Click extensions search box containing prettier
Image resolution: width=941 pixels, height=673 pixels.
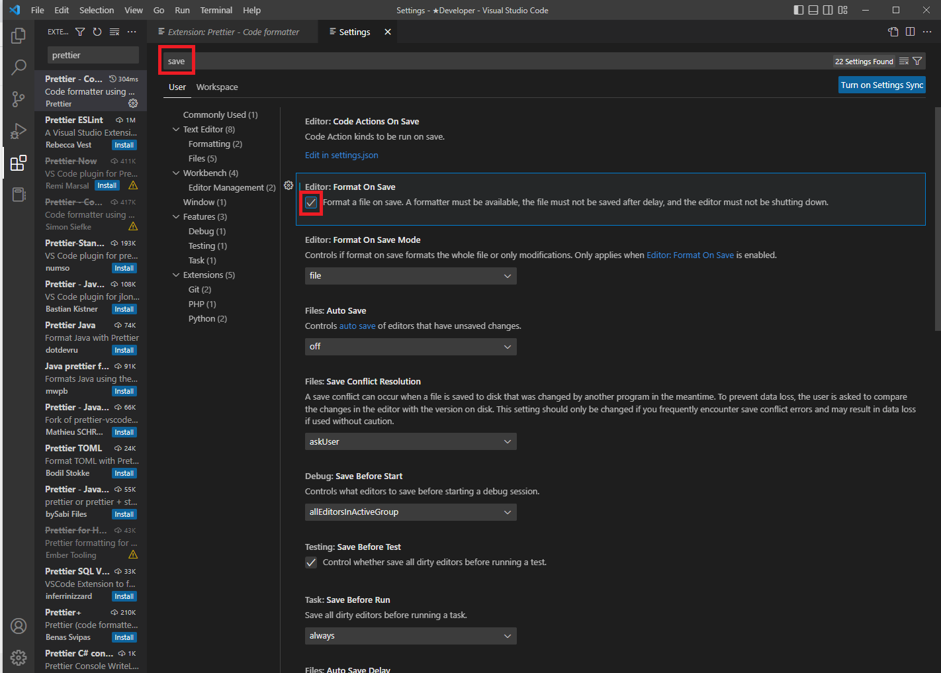(x=93, y=55)
